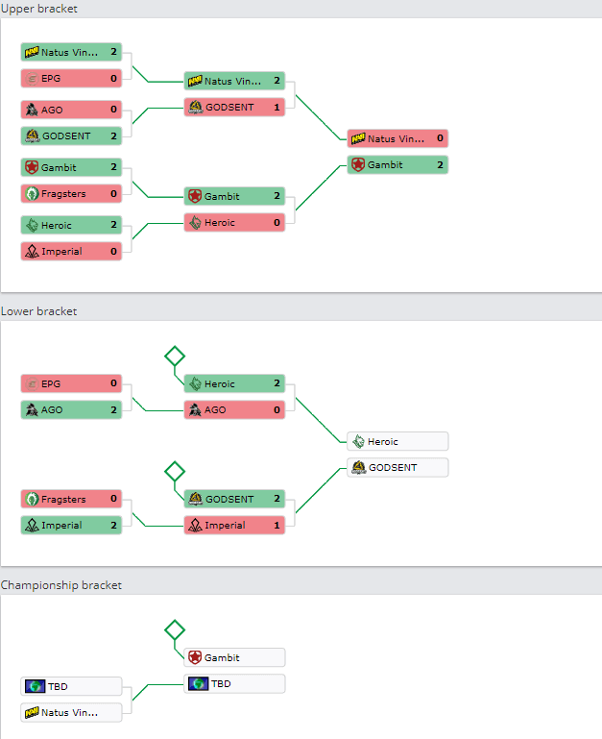Click the TBD globe icon beside Gambit
602x739 pixels.
199,683
